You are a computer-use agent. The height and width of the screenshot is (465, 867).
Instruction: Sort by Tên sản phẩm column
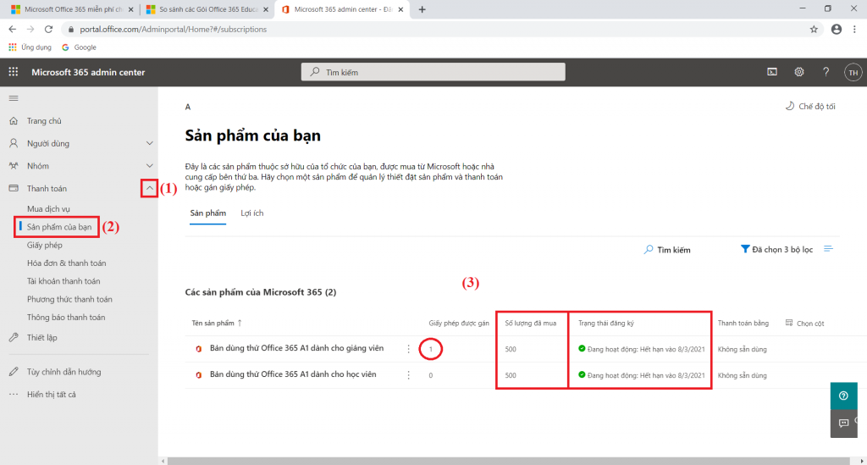(x=217, y=323)
